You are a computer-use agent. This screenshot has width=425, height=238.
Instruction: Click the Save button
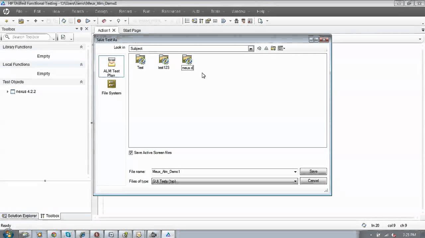click(x=313, y=172)
